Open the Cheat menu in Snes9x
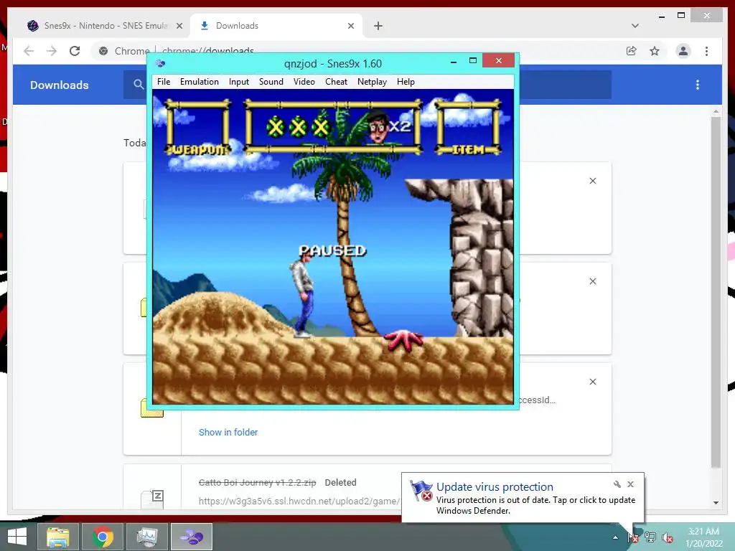Screen dimensions: 735x551 click(x=336, y=82)
